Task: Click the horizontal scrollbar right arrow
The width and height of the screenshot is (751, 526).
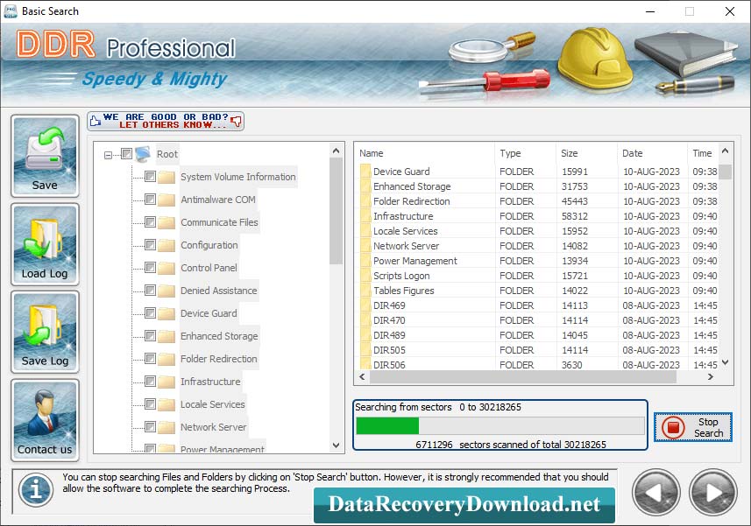Action: [711, 377]
